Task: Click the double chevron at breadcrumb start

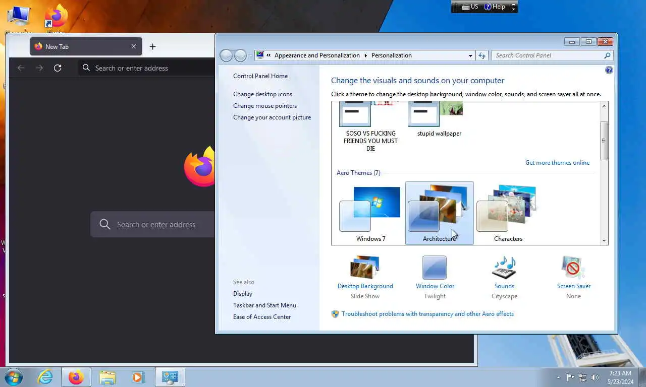Action: click(269, 55)
